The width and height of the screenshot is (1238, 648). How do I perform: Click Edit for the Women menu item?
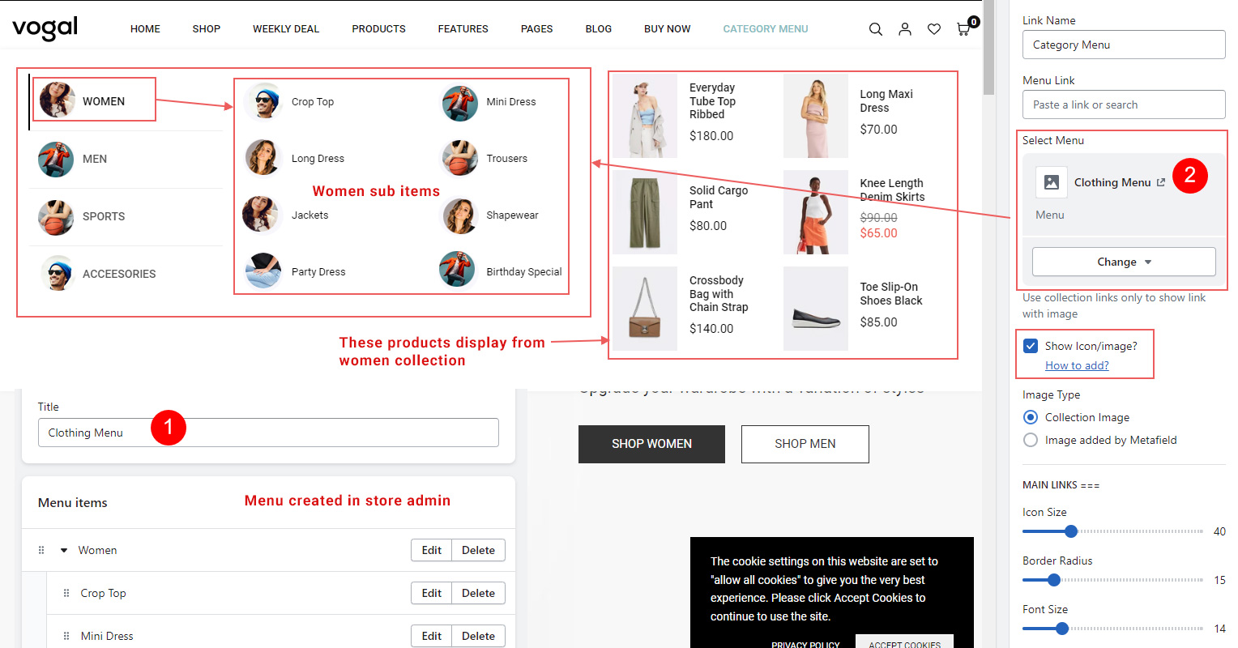point(432,550)
